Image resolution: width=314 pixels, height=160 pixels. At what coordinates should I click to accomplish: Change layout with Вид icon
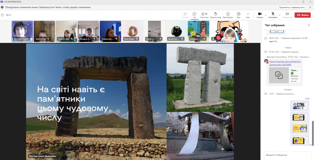(x=238, y=15)
